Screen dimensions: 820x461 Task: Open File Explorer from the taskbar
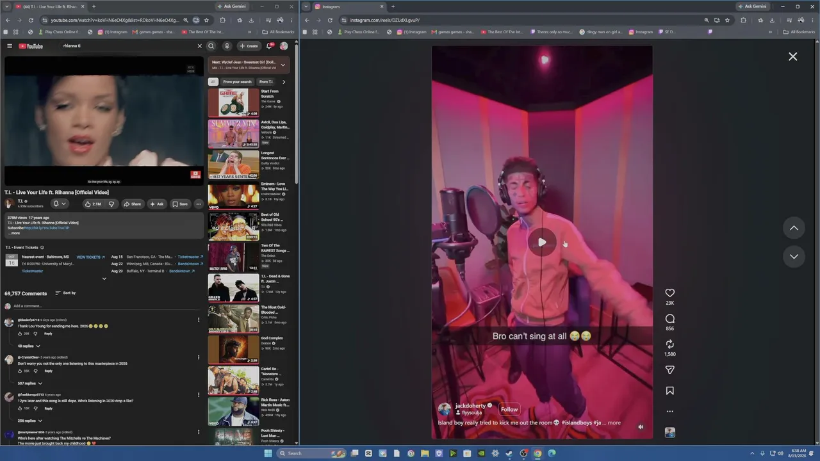[x=425, y=453]
